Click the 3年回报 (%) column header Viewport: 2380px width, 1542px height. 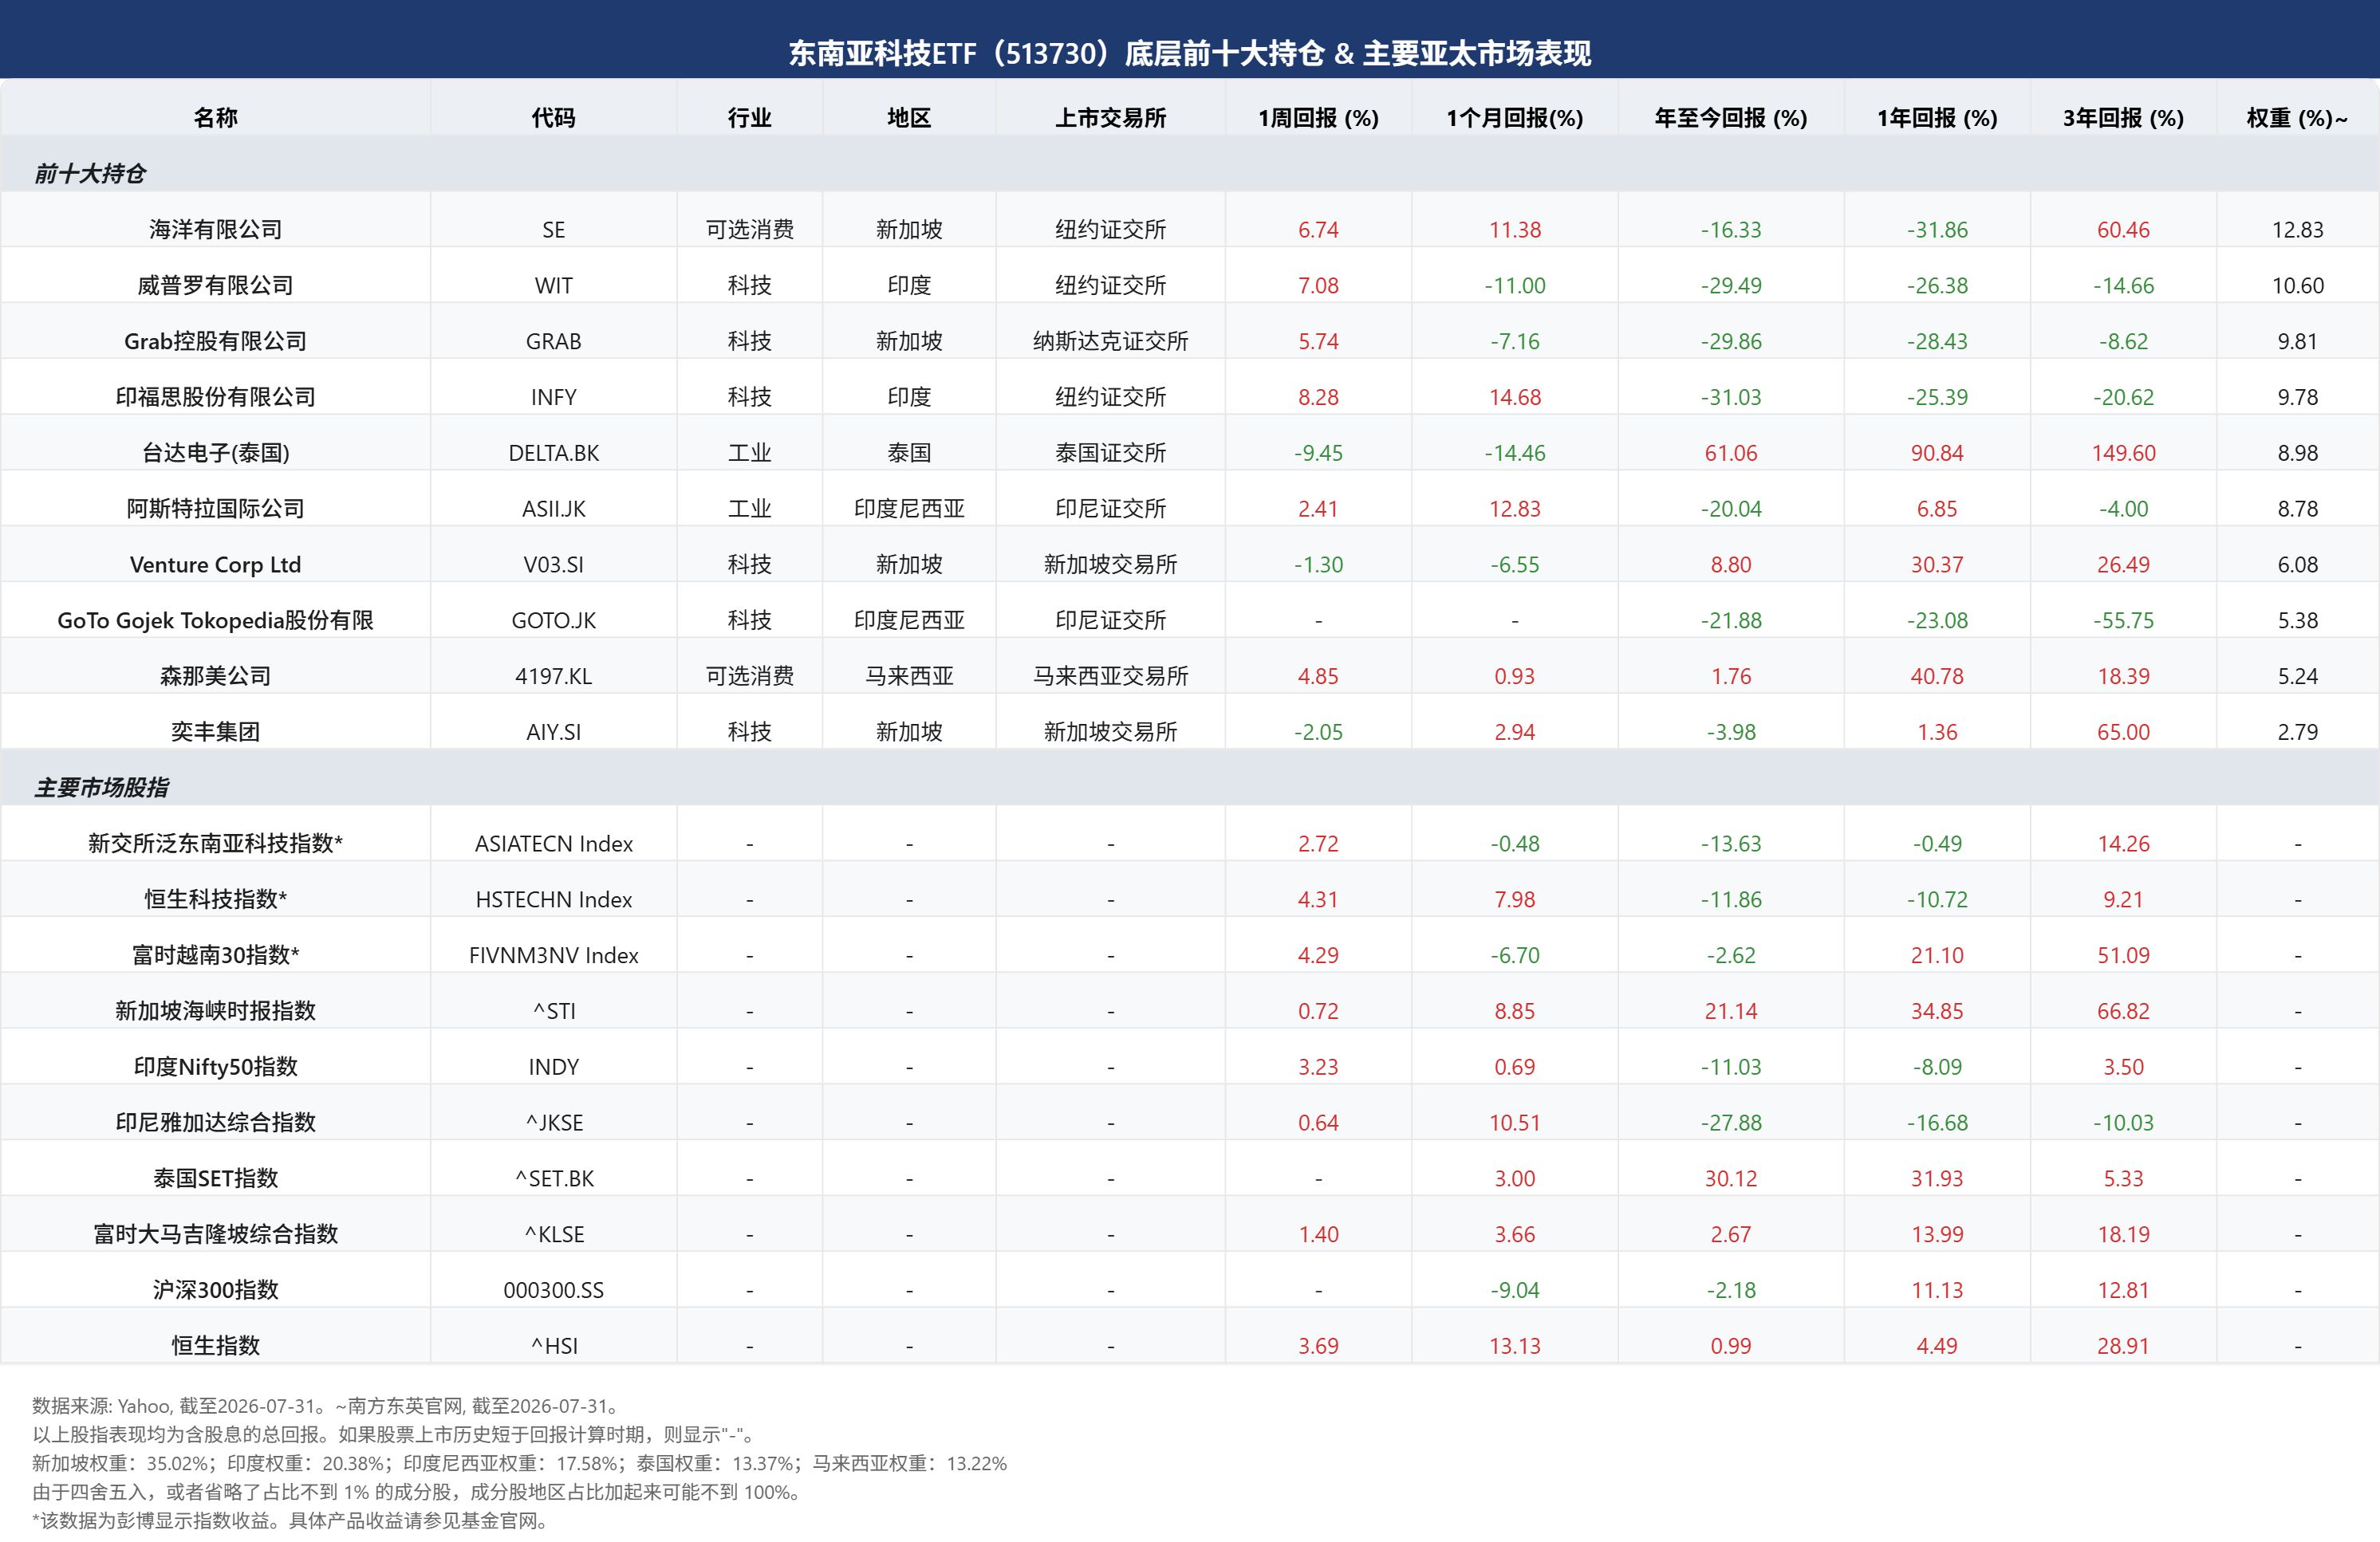pos(2123,118)
